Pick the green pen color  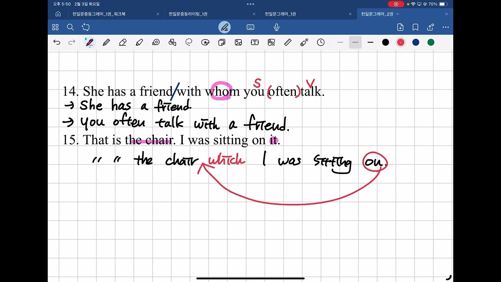point(431,42)
